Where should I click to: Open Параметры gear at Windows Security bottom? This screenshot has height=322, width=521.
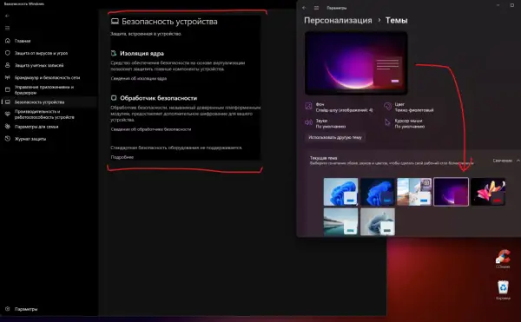21,309
